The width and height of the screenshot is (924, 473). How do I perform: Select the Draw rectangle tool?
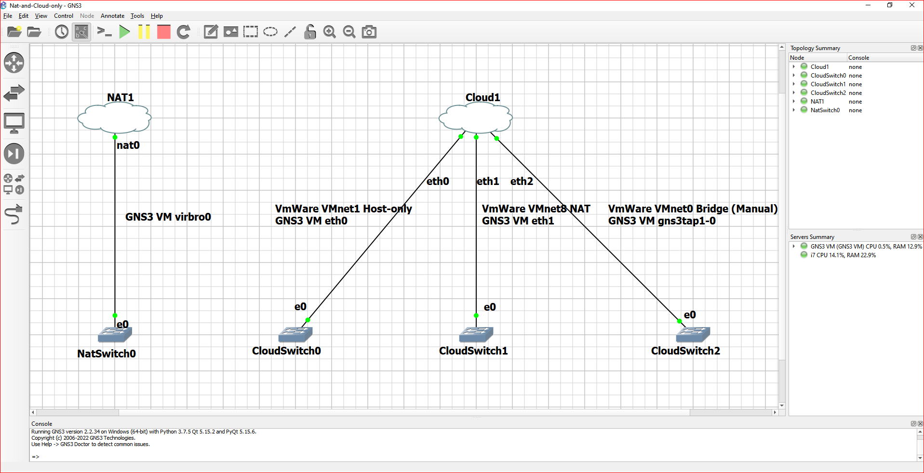coord(251,32)
